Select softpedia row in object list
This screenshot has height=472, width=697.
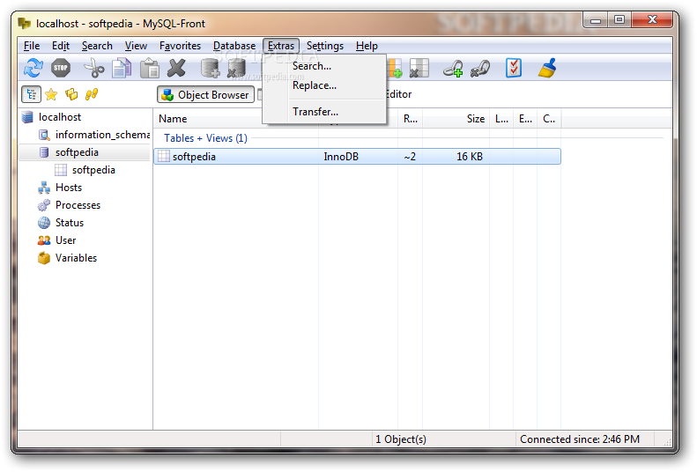tap(358, 156)
